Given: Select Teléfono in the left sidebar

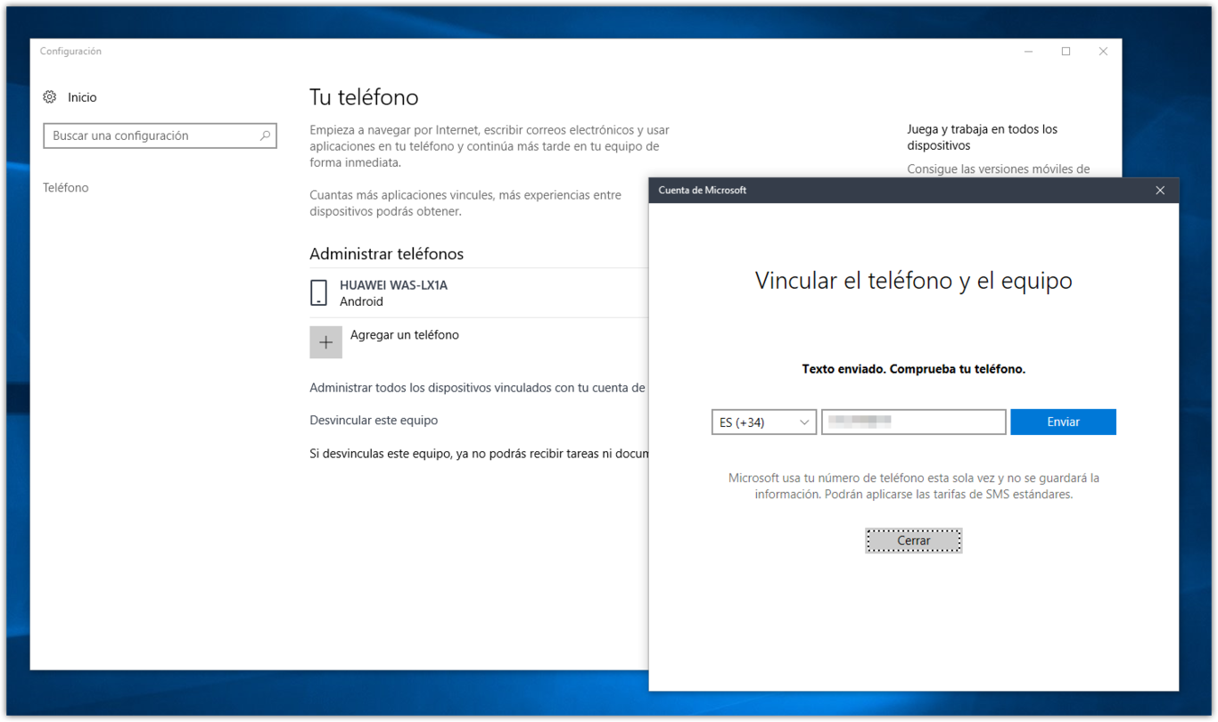Looking at the screenshot, I should [66, 188].
